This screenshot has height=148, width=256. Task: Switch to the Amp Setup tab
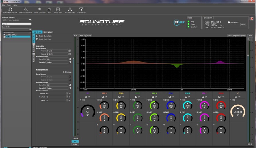[x=48, y=32]
